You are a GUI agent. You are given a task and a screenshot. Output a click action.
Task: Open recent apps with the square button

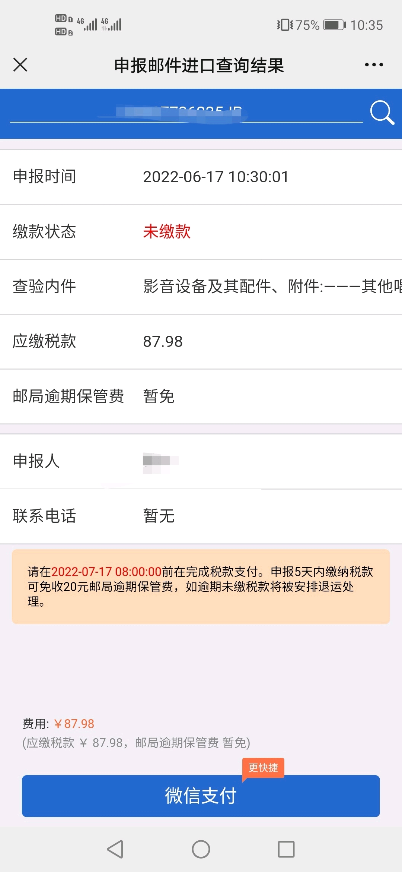coord(286,849)
